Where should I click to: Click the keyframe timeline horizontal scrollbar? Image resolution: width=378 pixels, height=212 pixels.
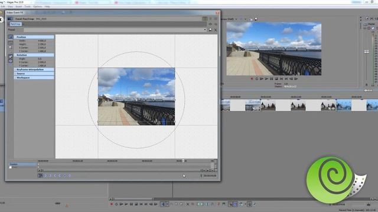click(122, 170)
